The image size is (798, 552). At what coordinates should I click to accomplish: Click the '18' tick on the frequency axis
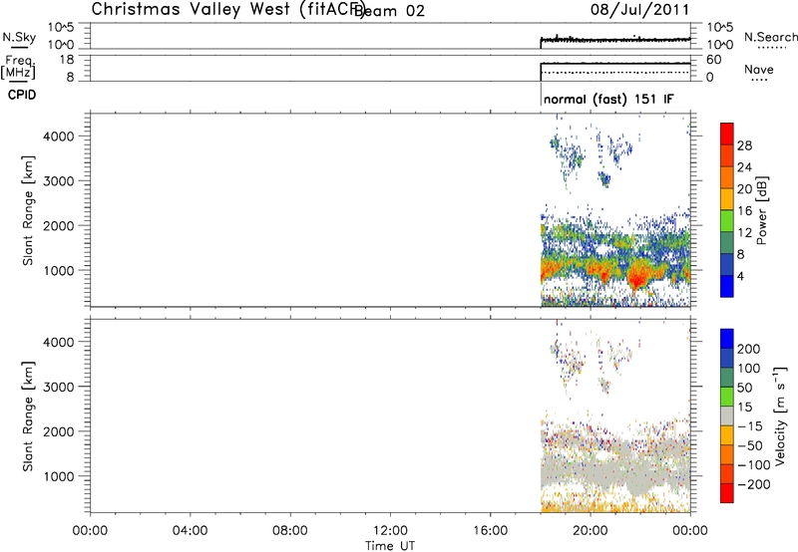(67, 60)
